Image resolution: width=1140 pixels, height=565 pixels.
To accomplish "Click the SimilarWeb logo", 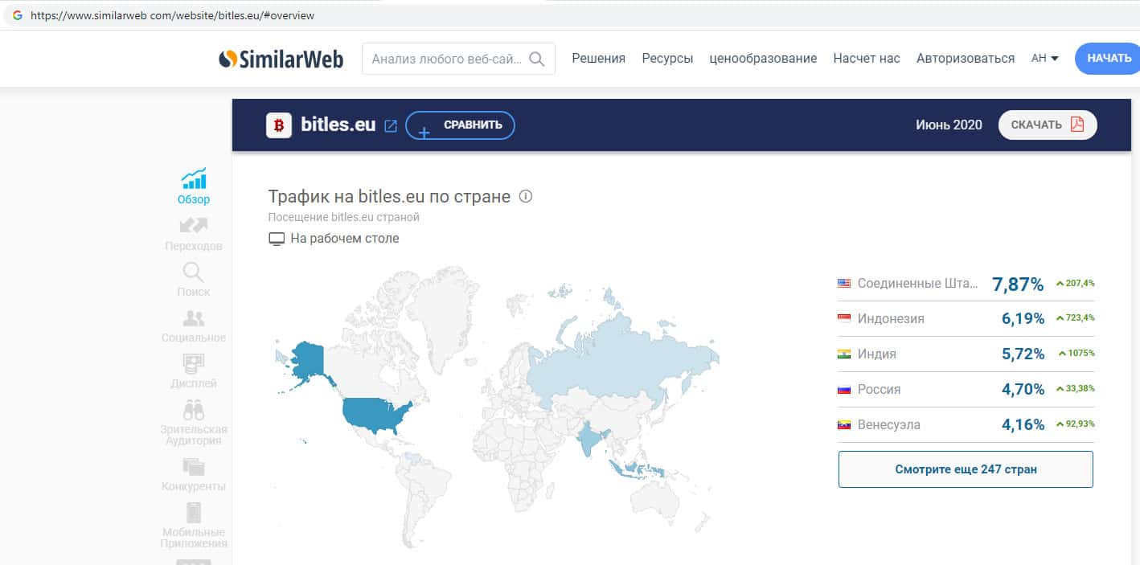I will tap(281, 59).
